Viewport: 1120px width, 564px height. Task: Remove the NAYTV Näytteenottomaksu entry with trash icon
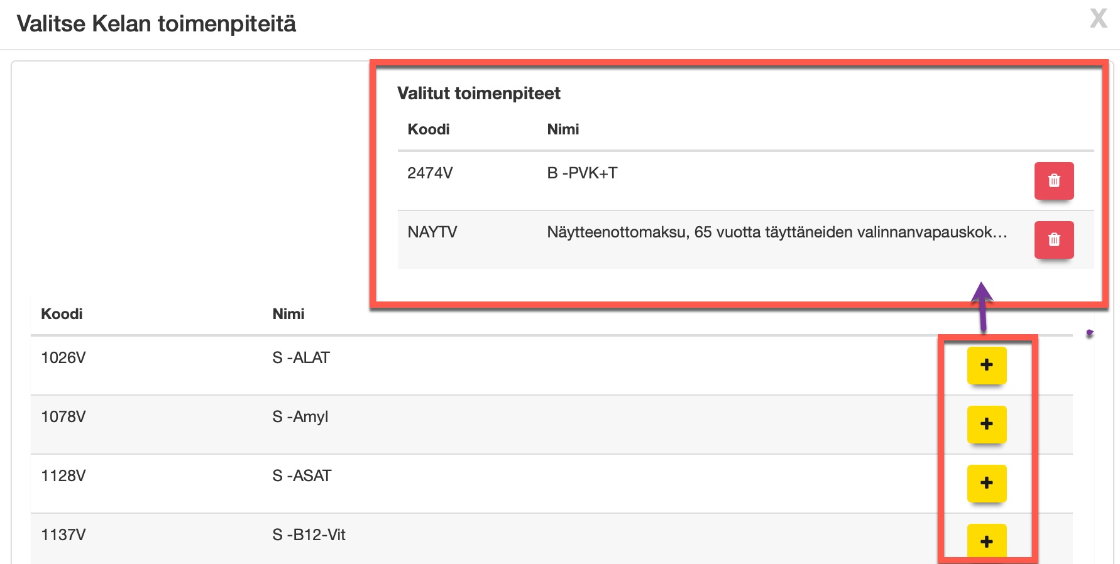pos(1054,240)
